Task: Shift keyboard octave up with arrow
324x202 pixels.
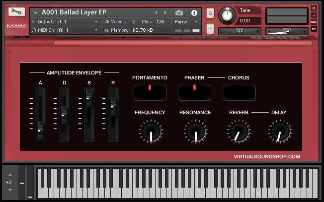Action: point(8,175)
